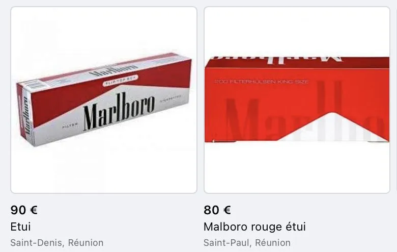Select the Saint-Paul, Réunion location text
The height and width of the screenshot is (252, 397).
click(247, 243)
